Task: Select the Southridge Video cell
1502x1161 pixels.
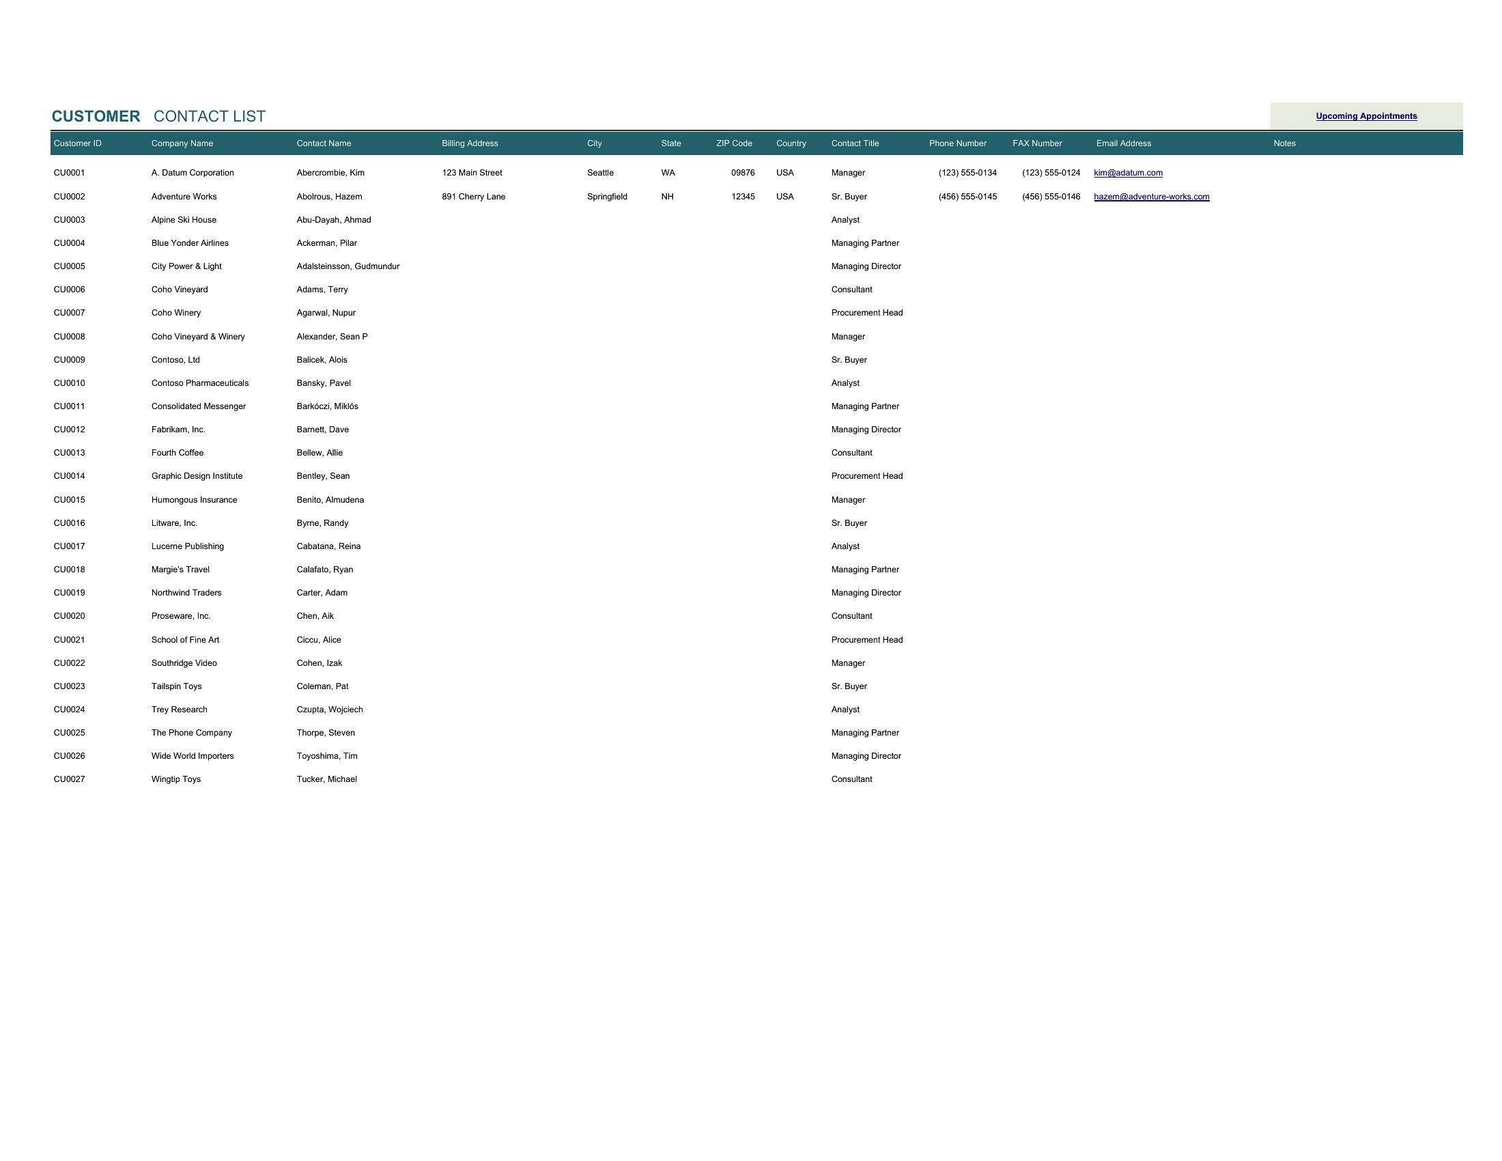Action: pyautogui.click(x=184, y=664)
